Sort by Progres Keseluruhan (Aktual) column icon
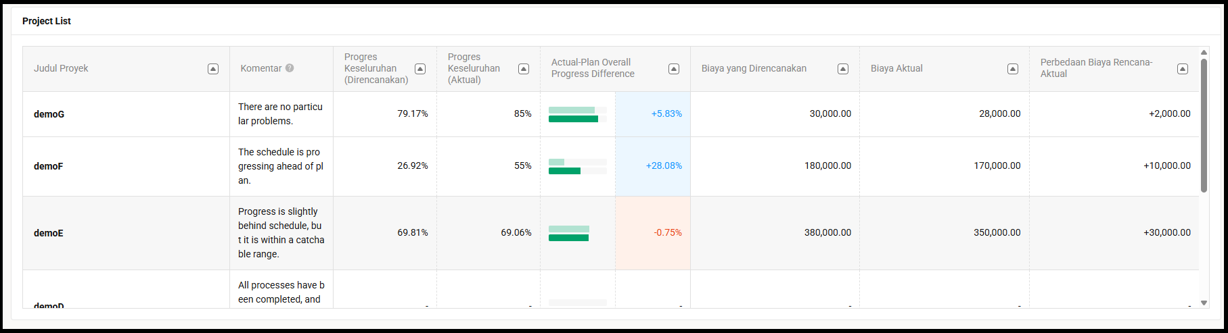Image resolution: width=1228 pixels, height=333 pixels. click(x=524, y=69)
